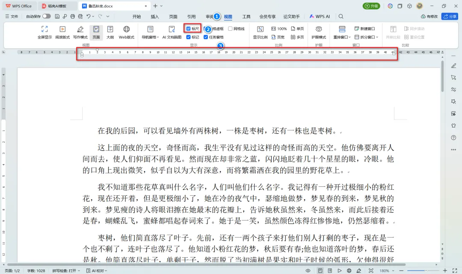Set zoom to 100% in ribbon

(x=279, y=29)
